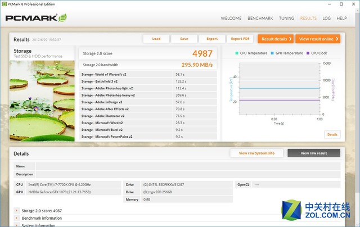Viewport: 360px width, 227px height.
Task: Select the Adobe Photoshop light v2 row
Action: click(x=148, y=88)
